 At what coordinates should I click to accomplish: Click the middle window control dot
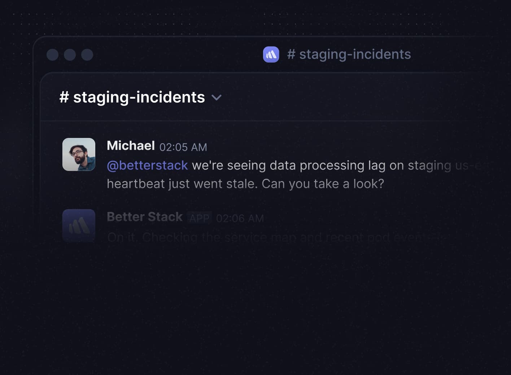[70, 55]
